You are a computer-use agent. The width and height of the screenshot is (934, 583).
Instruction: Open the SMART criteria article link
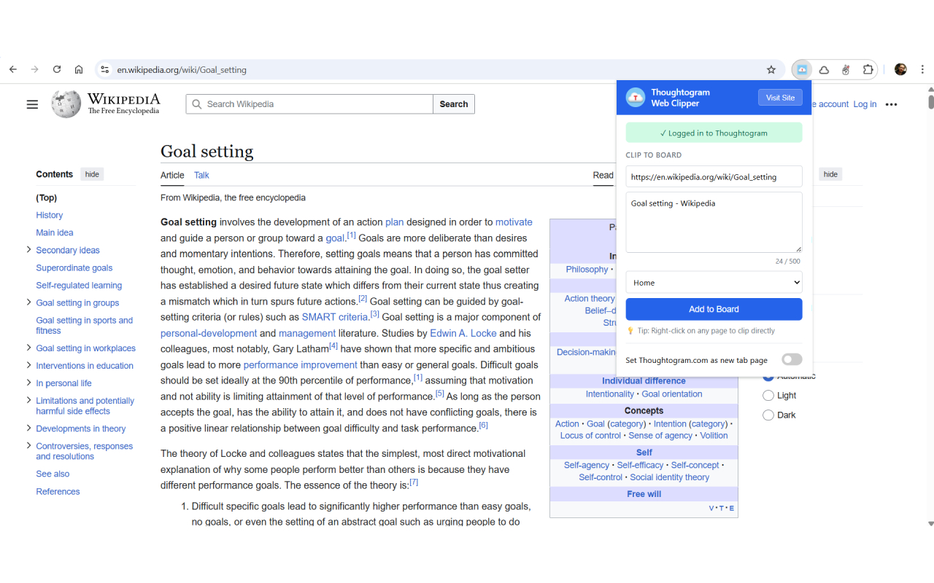tap(335, 317)
